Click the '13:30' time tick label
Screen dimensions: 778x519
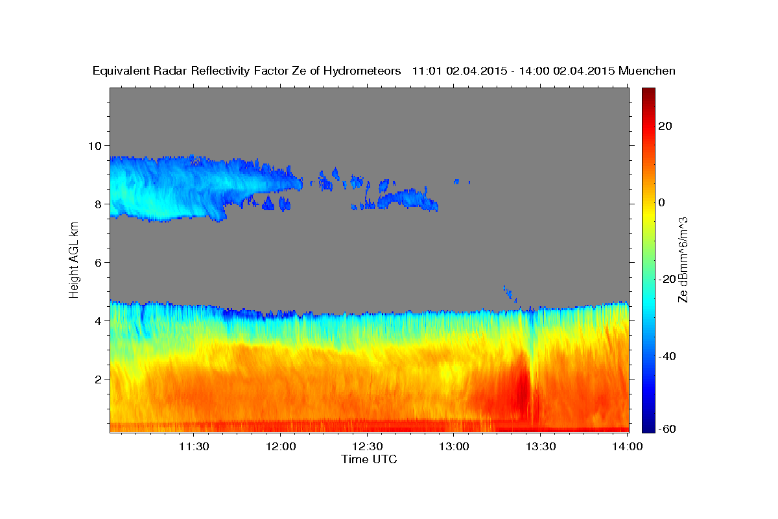[x=541, y=446]
